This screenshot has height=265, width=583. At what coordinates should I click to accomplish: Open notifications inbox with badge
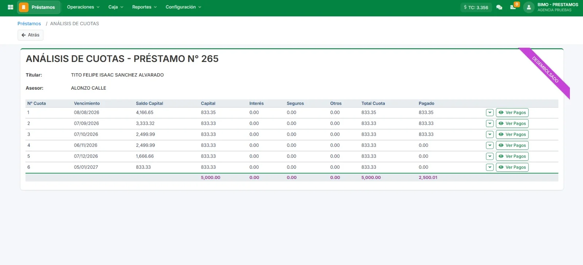[x=513, y=7]
